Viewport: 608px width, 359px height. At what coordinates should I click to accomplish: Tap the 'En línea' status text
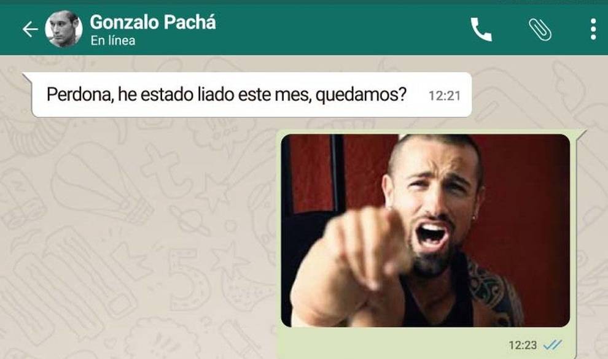113,41
